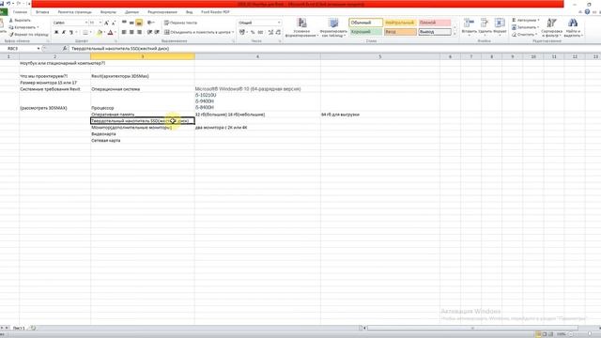
Task: Open Conditional Formatting (Условное форматирование)
Action: coord(301,27)
